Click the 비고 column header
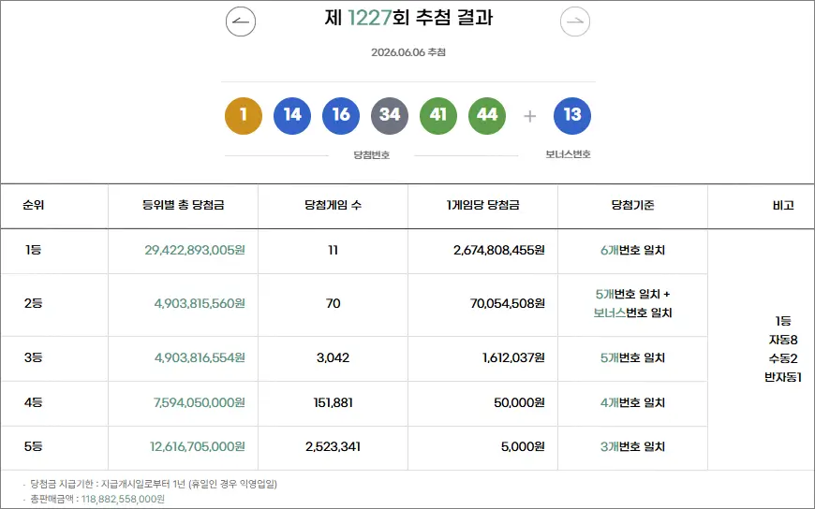The height and width of the screenshot is (509, 815). click(783, 205)
